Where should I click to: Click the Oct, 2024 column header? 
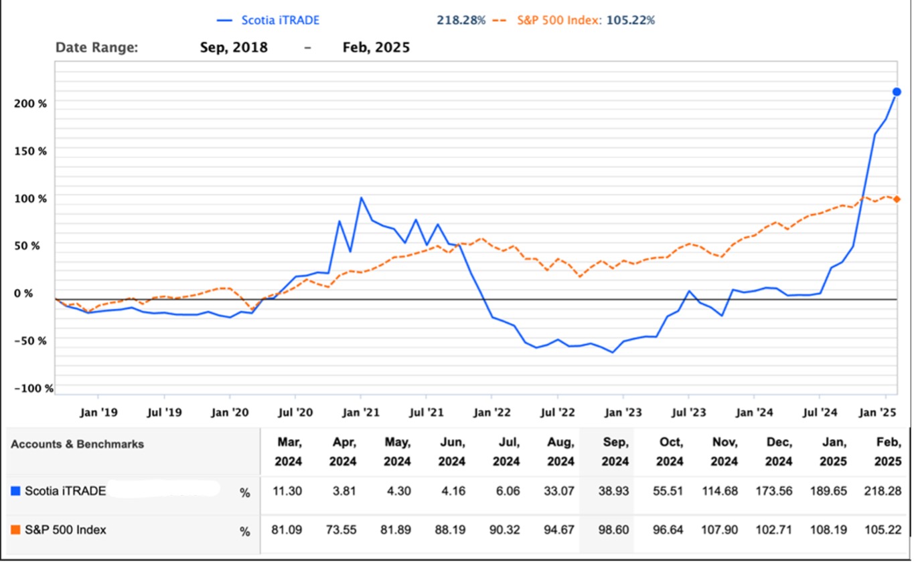[x=670, y=452]
